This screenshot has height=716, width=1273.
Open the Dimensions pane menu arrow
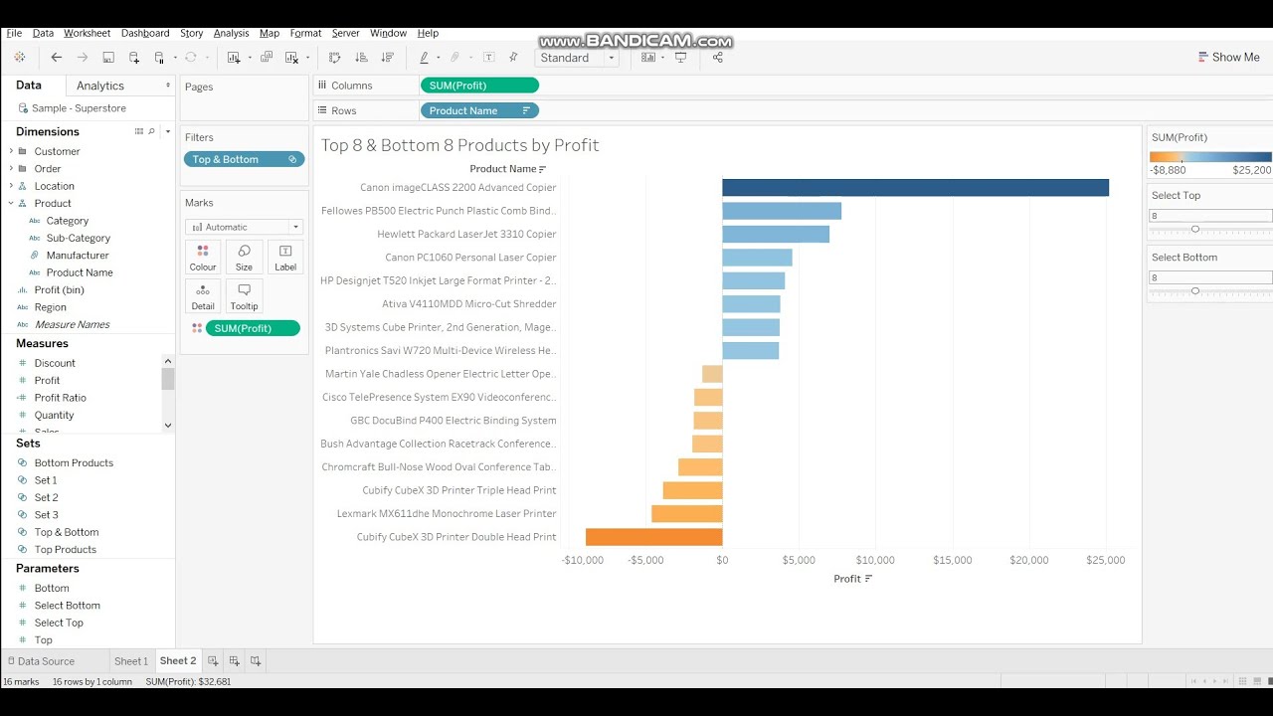point(167,131)
